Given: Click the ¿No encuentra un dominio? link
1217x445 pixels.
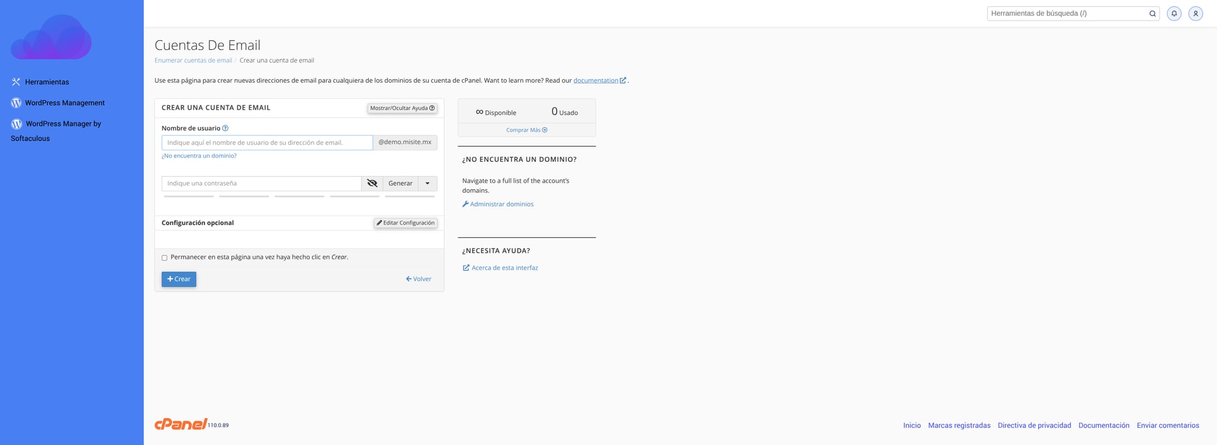Looking at the screenshot, I should pyautogui.click(x=199, y=156).
